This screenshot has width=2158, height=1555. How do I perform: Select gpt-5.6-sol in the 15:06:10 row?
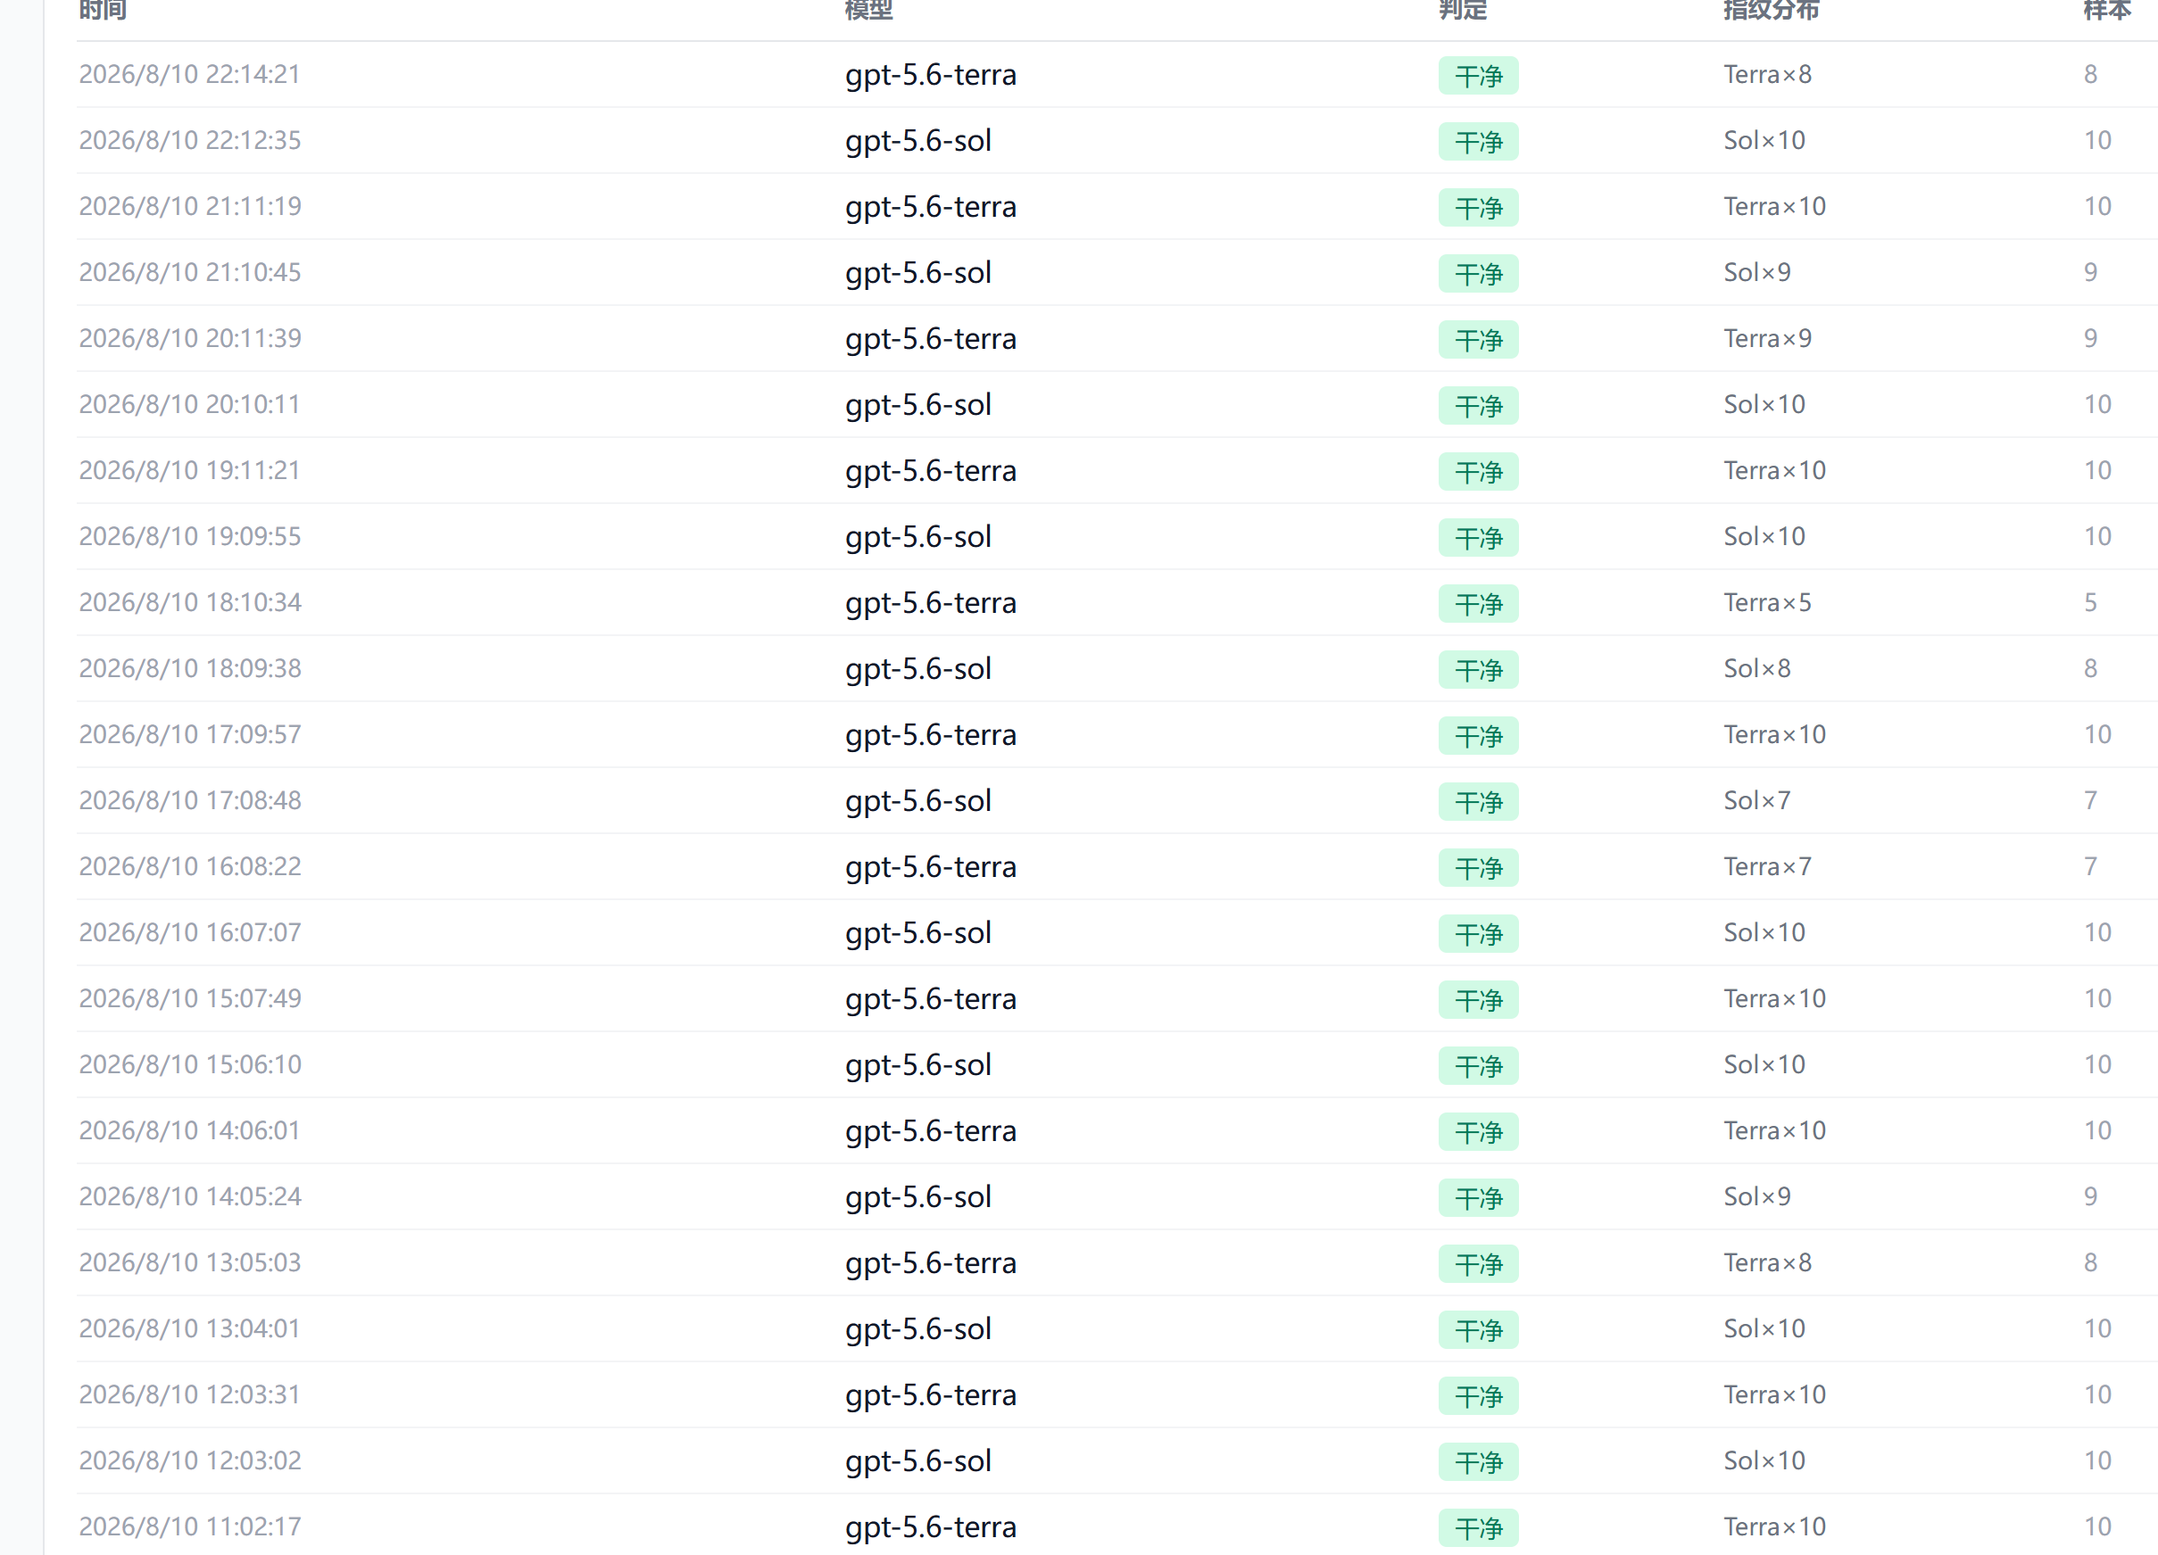click(918, 1065)
